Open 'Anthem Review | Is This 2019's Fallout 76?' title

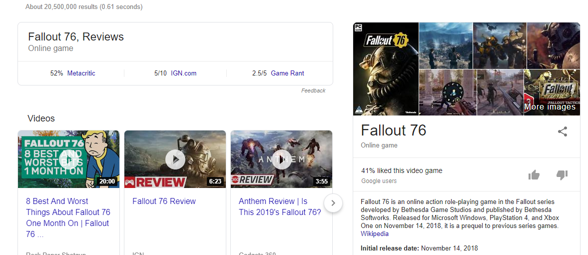[280, 206]
